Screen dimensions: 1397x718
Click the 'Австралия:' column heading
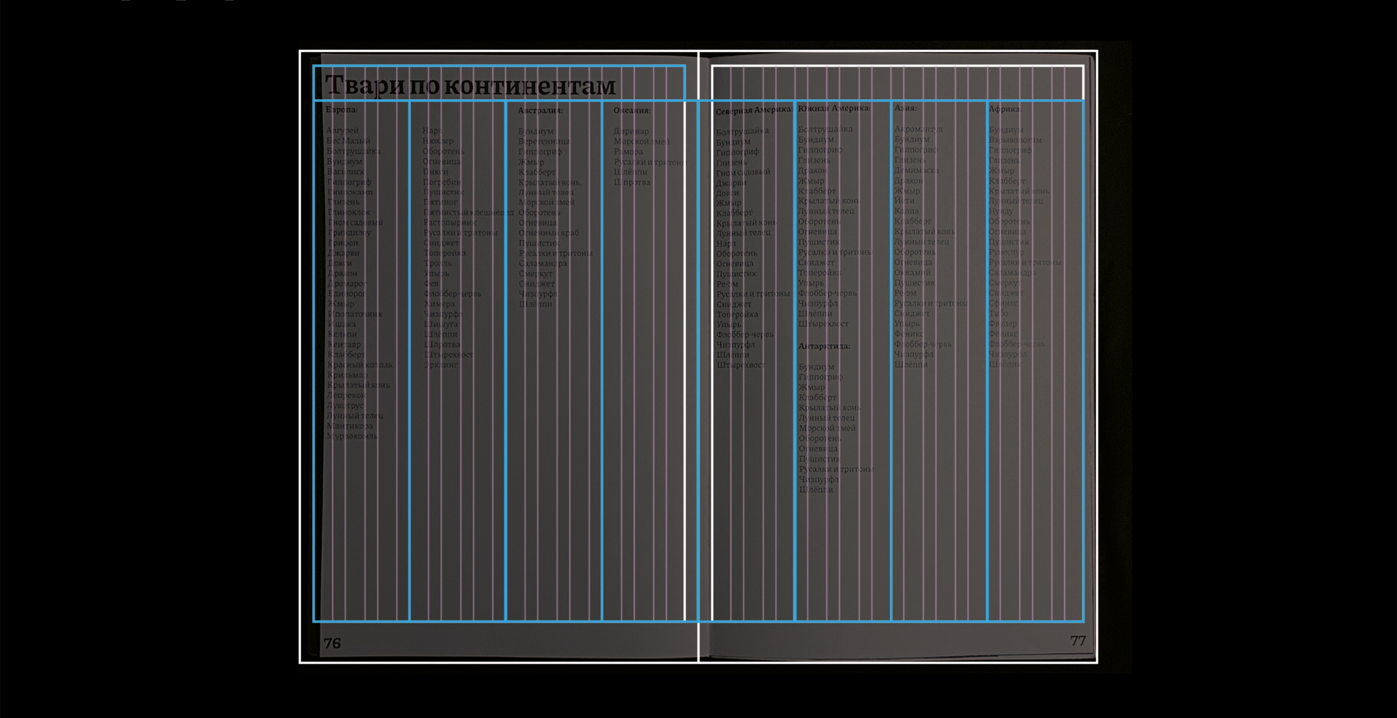click(x=540, y=110)
